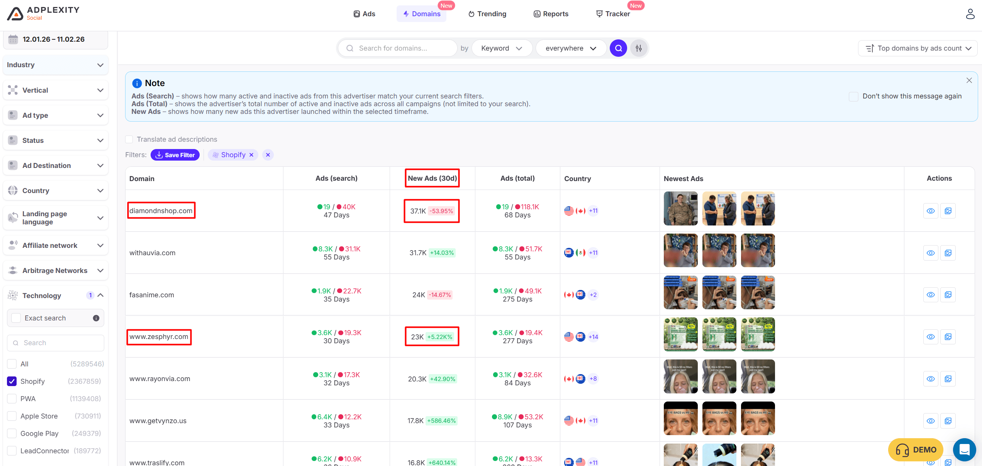Click the date range calendar icon
982x466 pixels.
13,39
